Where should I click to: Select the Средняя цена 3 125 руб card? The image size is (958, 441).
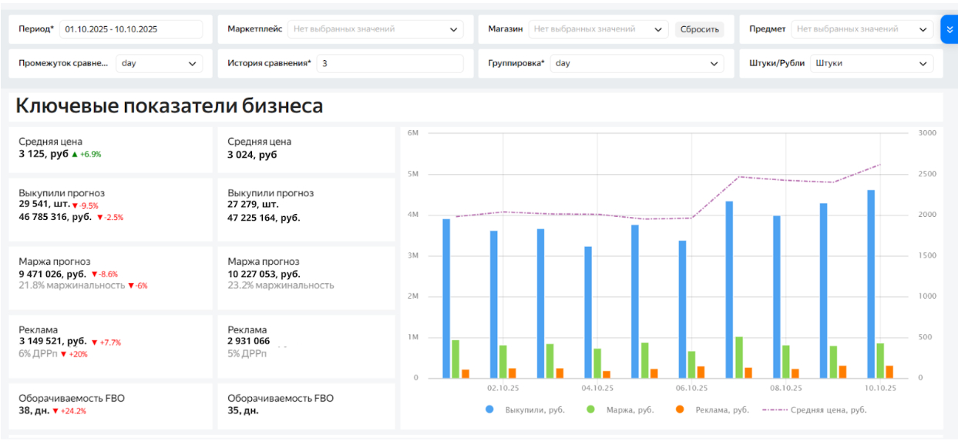click(x=110, y=149)
